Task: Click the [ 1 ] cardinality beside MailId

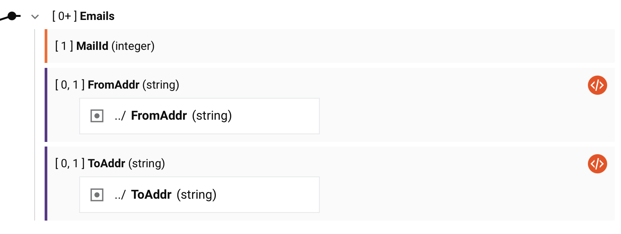Action: tap(64, 46)
